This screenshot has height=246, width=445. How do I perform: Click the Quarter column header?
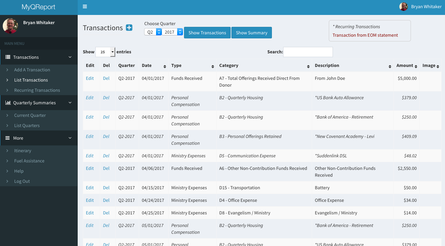(127, 65)
